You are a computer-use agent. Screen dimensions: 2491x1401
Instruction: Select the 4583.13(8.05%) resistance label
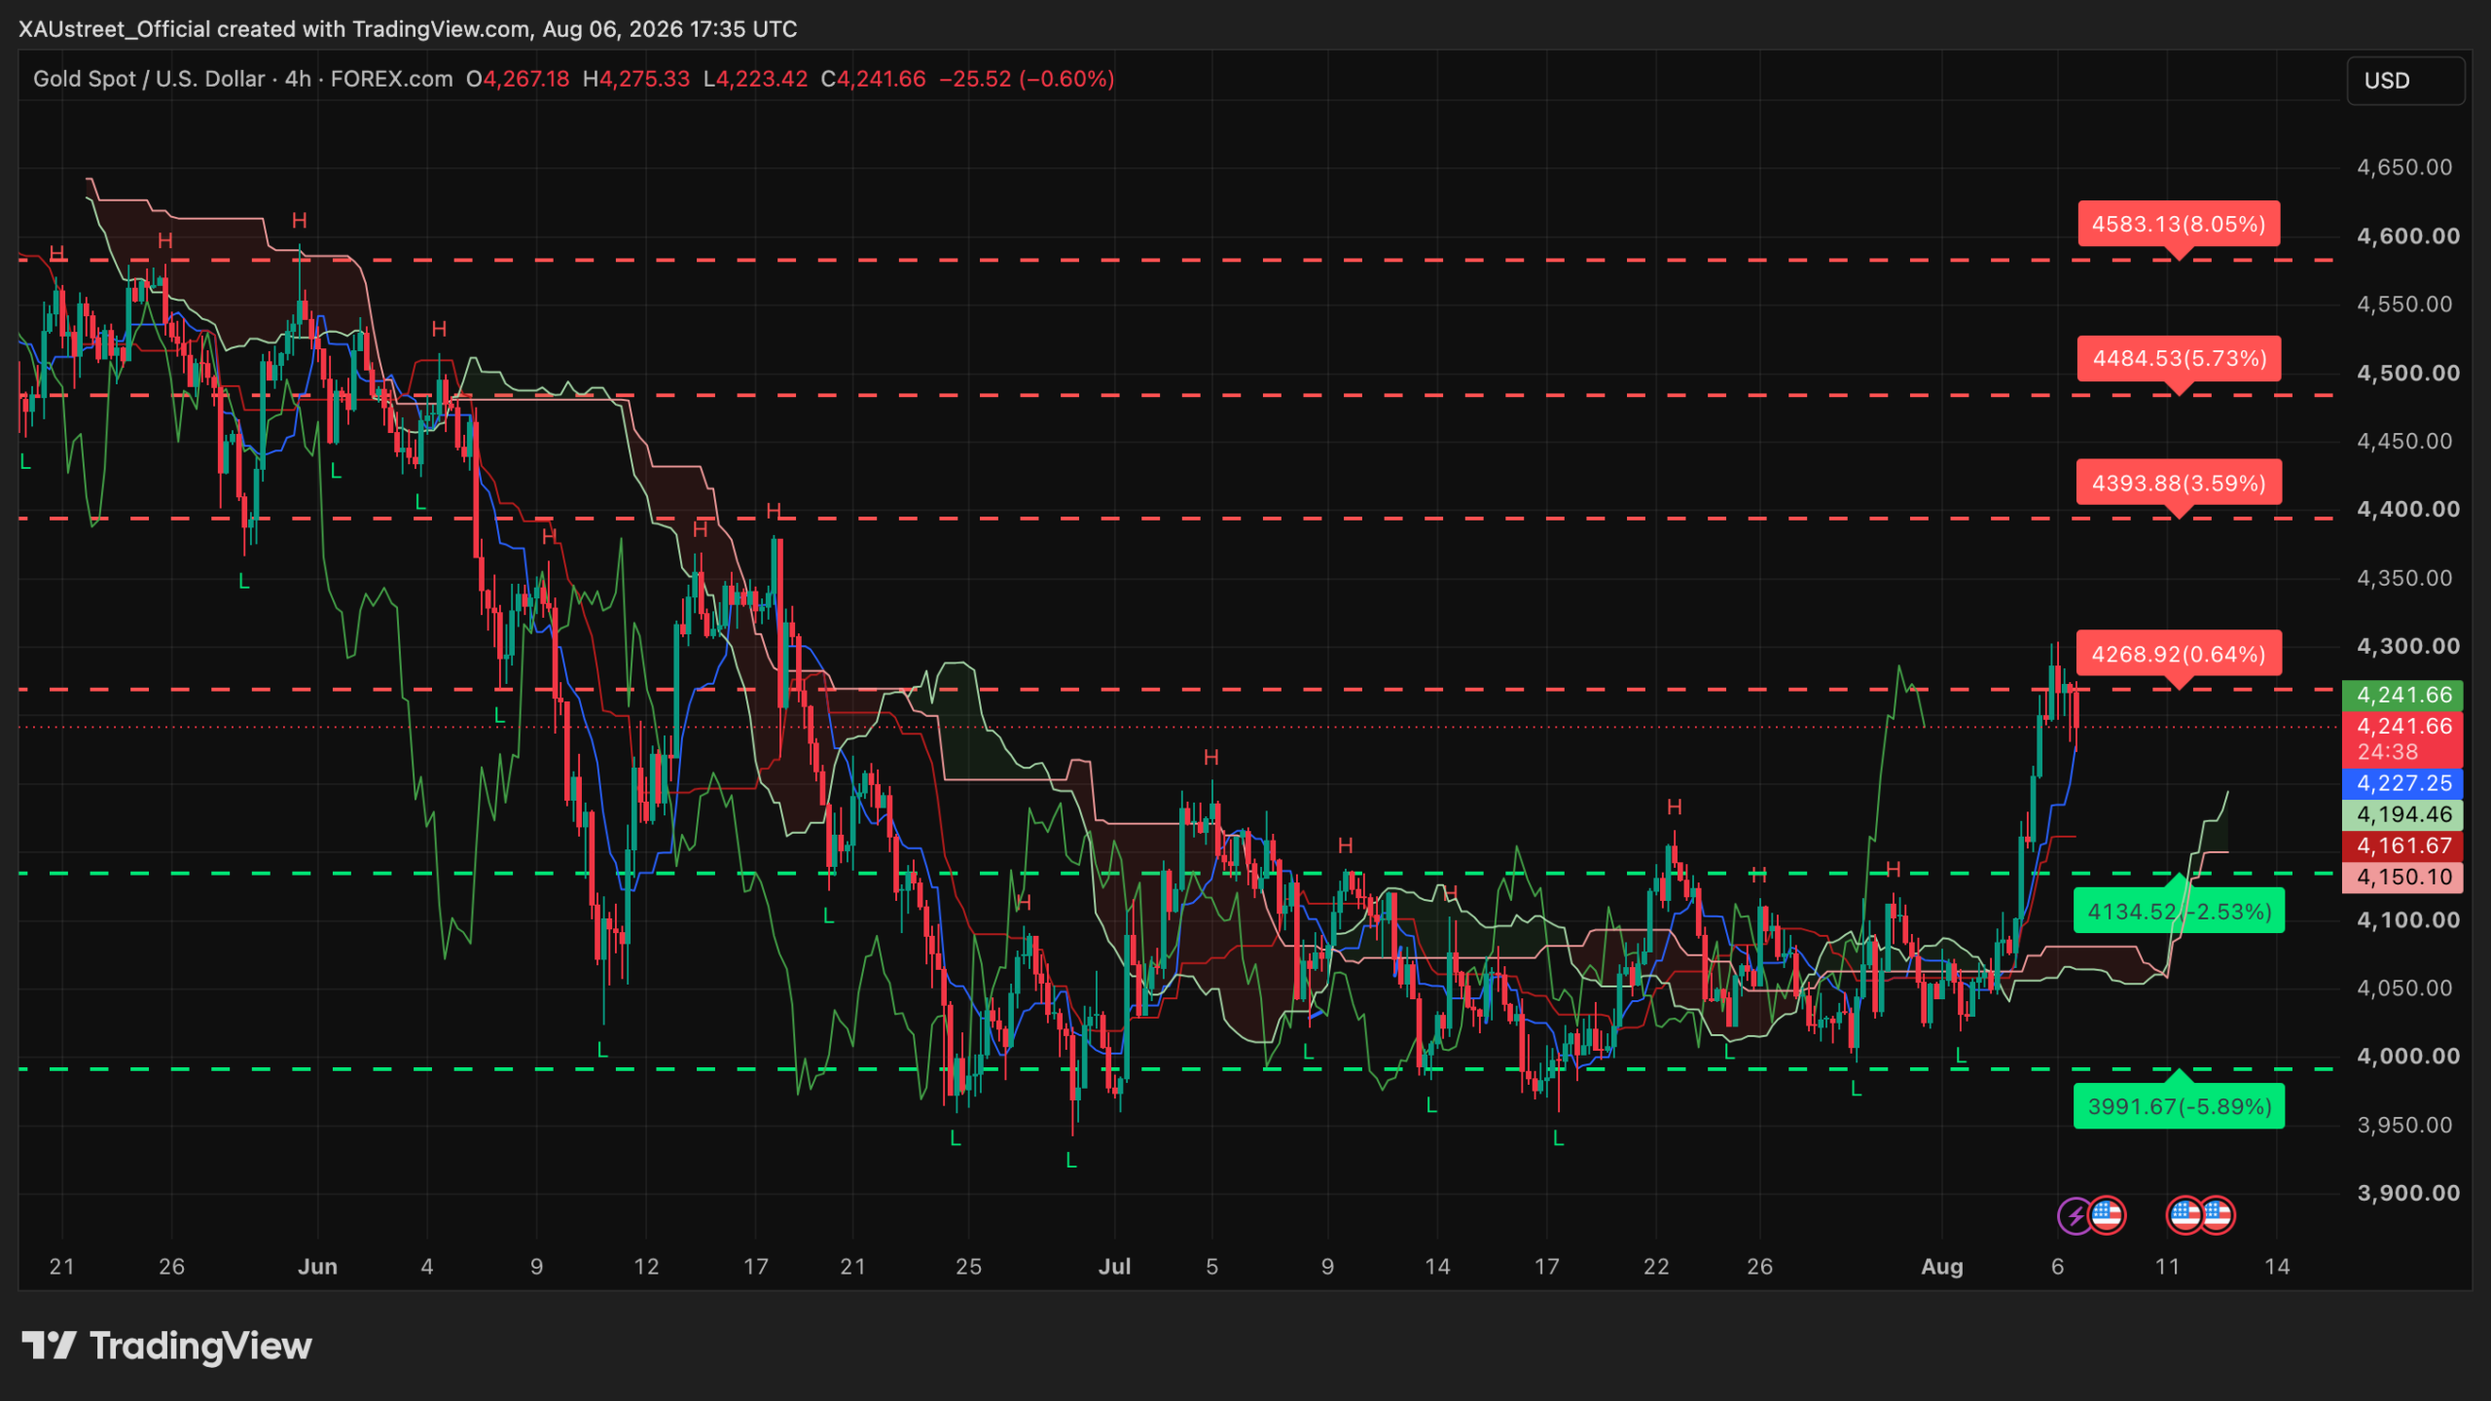pyautogui.click(x=2179, y=225)
